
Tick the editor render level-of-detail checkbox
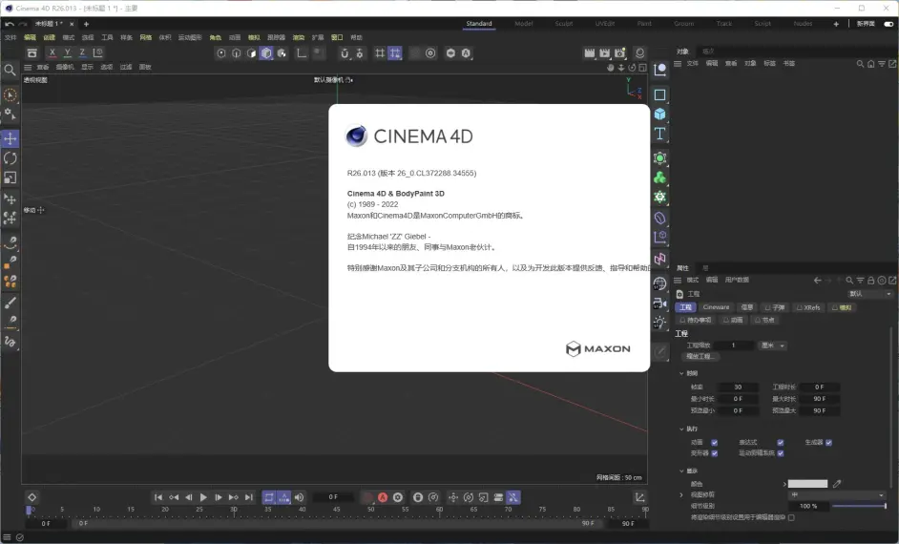pyautogui.click(x=791, y=517)
